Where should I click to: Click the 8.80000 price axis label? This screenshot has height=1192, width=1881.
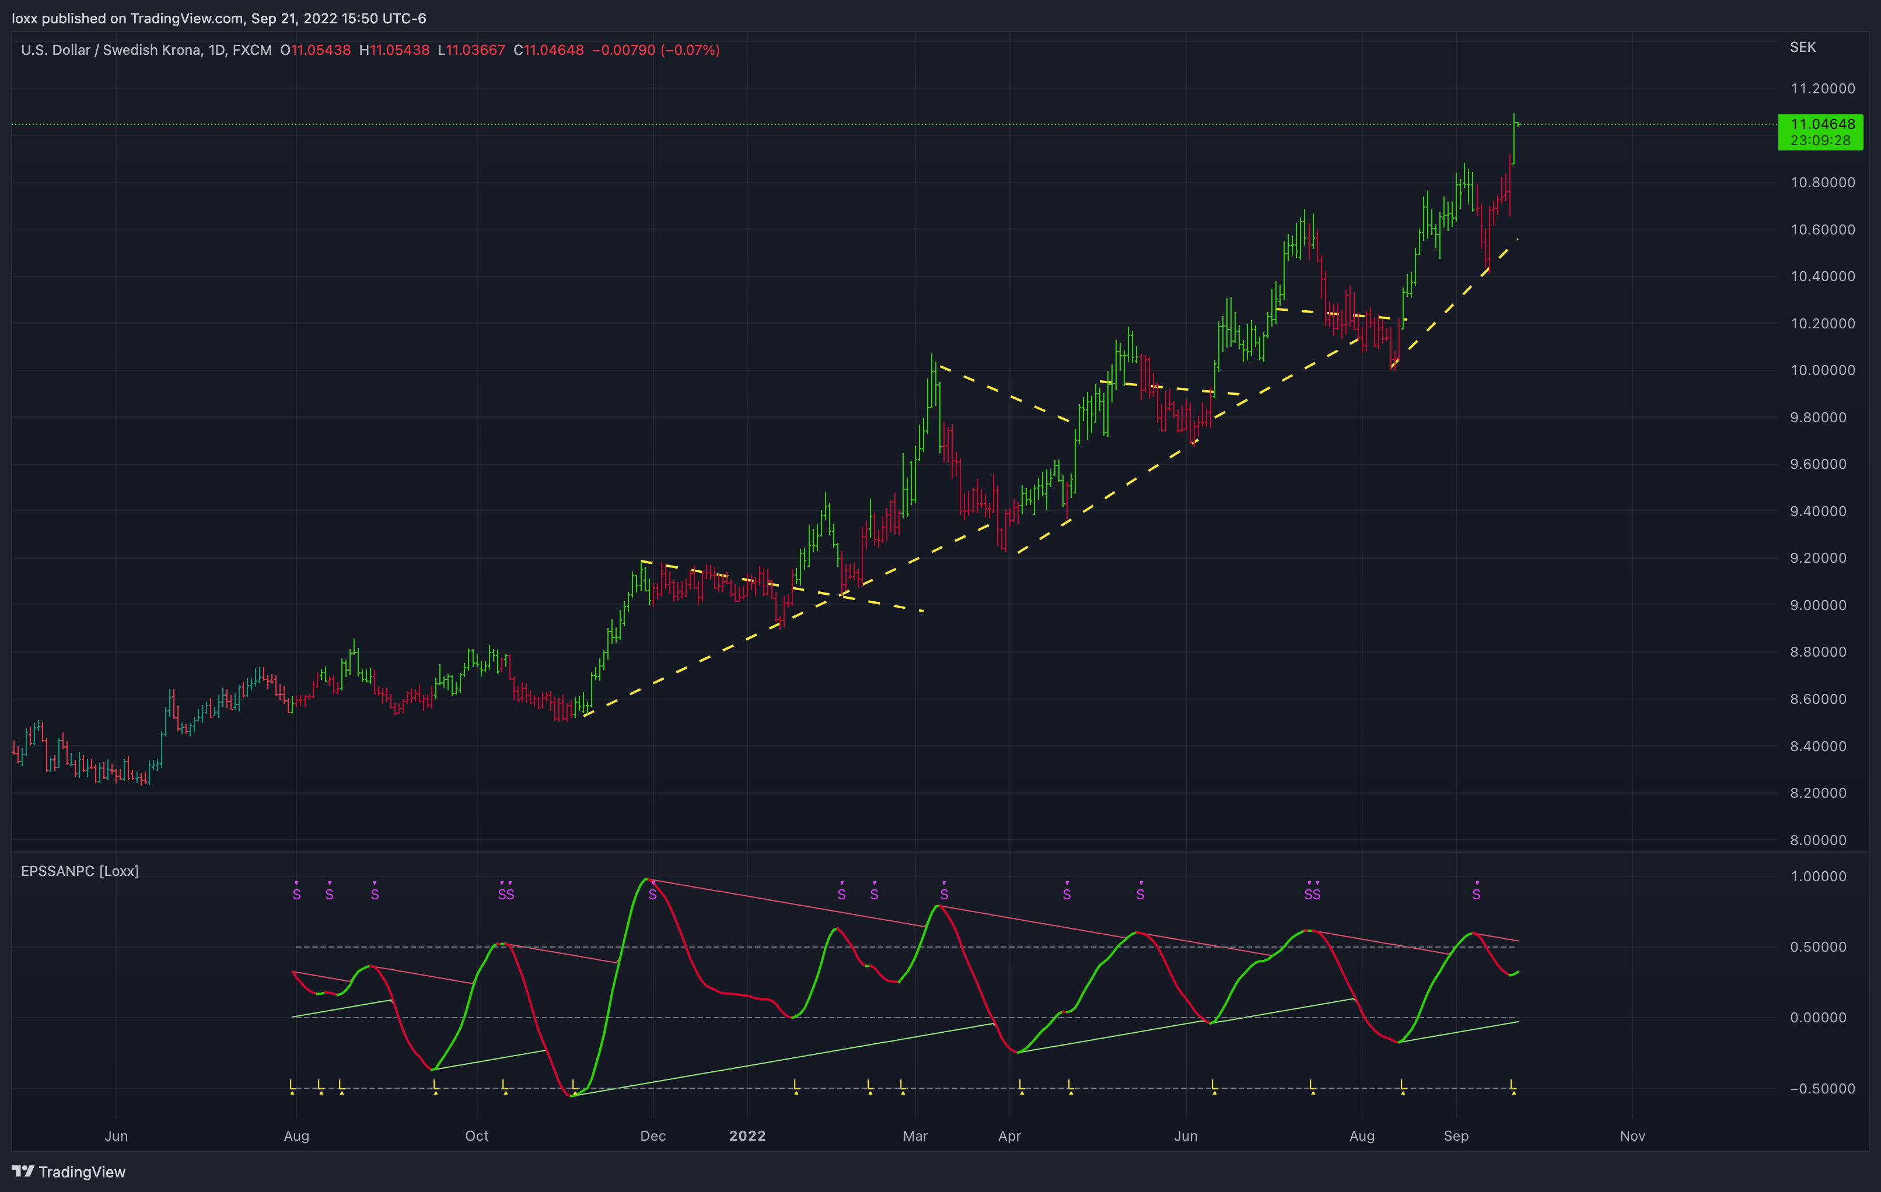click(x=1819, y=652)
